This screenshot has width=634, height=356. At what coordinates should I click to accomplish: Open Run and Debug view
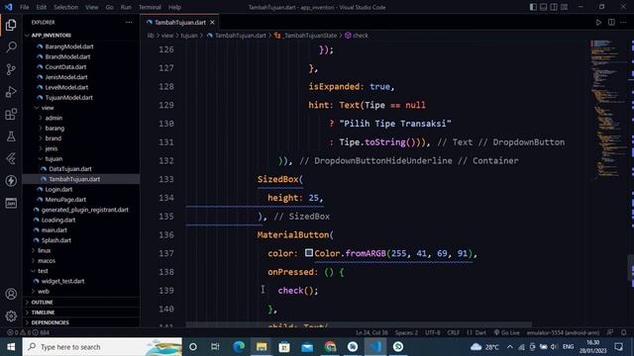coord(11,92)
